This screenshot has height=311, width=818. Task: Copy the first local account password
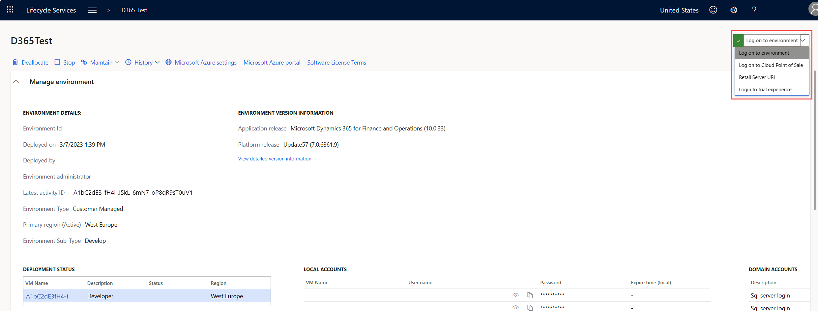point(530,295)
